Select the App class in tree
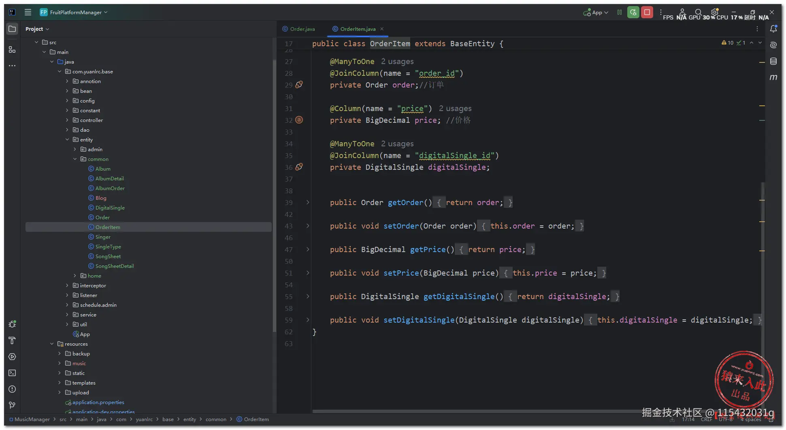This screenshot has height=430, width=786. click(x=85, y=334)
